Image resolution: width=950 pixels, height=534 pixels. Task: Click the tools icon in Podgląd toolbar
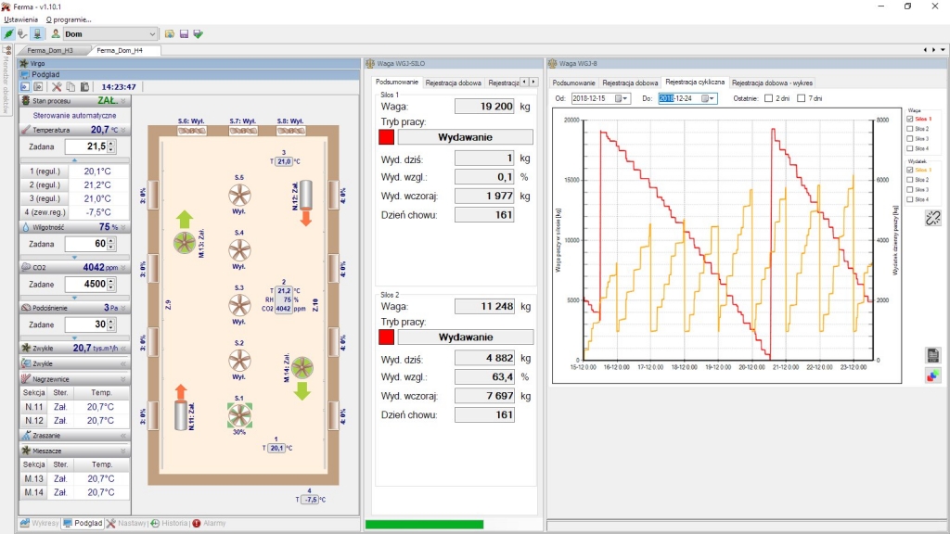tap(56, 86)
